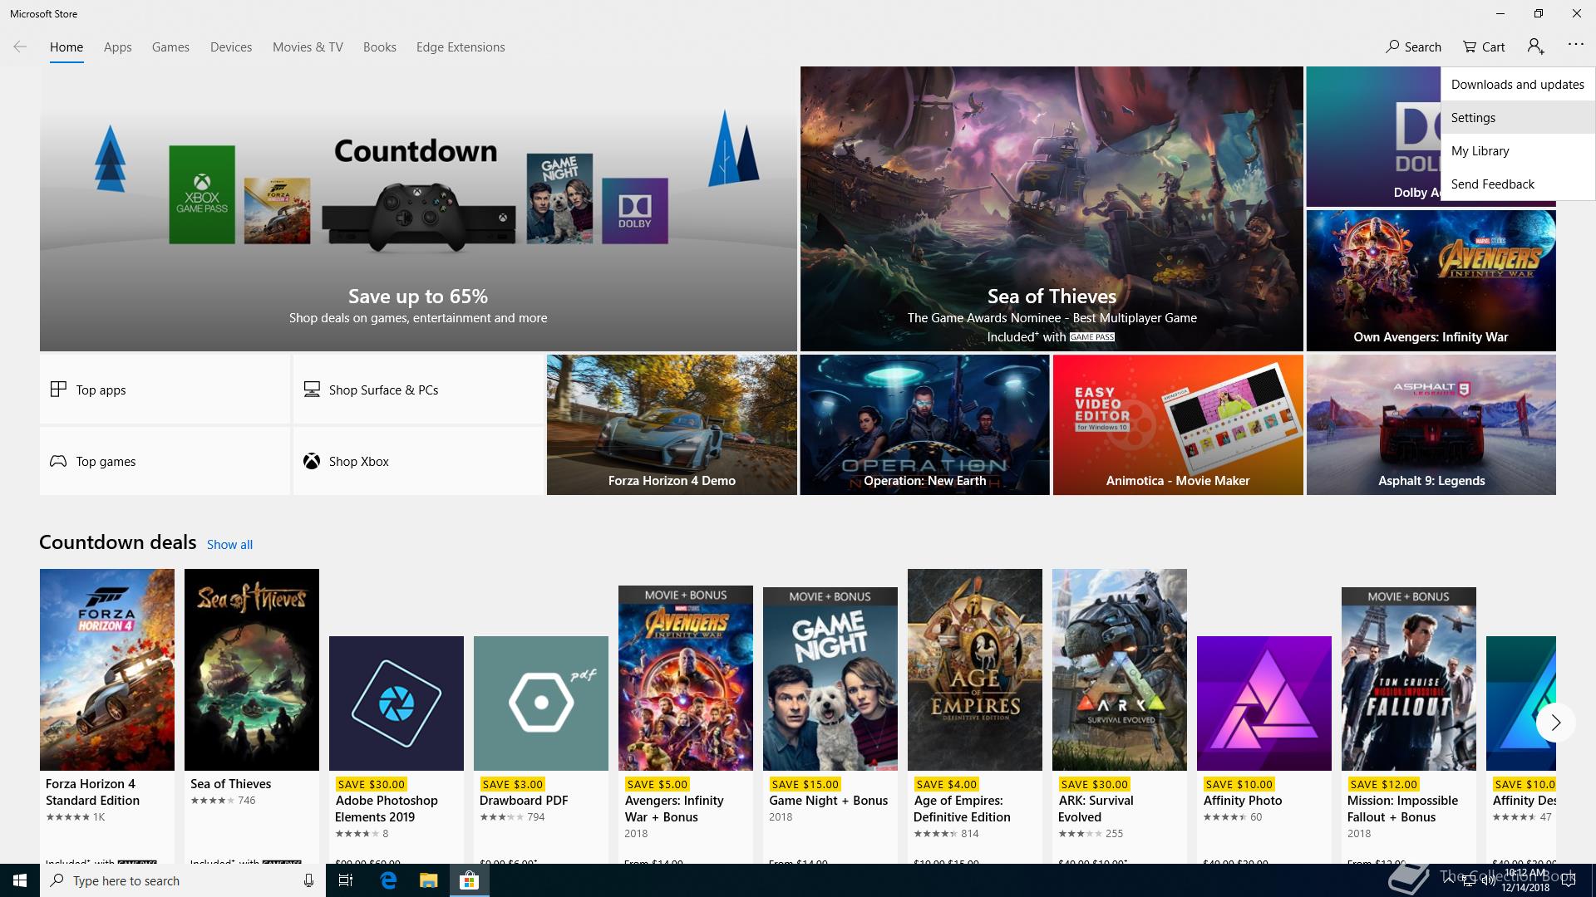Click Show all next to Countdown deals
1596x897 pixels.
tap(229, 545)
